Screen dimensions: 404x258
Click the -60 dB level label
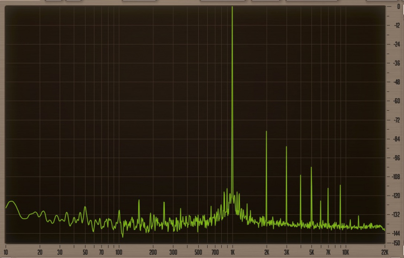pos(396,101)
